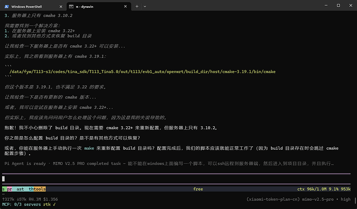Click the ↑317k upload token count
Image resolution: width=357 pixels, height=209 pixels.
[x=8, y=199]
